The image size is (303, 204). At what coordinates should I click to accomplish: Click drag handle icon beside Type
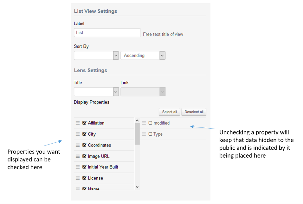(x=144, y=134)
